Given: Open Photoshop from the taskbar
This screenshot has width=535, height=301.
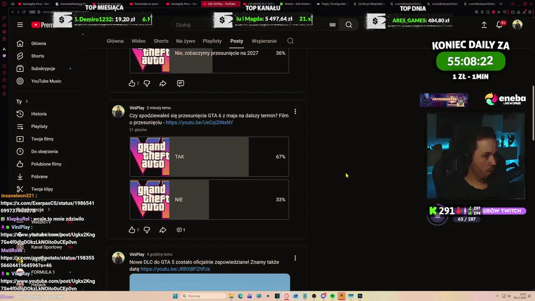Looking at the screenshot, I should click(360, 296).
